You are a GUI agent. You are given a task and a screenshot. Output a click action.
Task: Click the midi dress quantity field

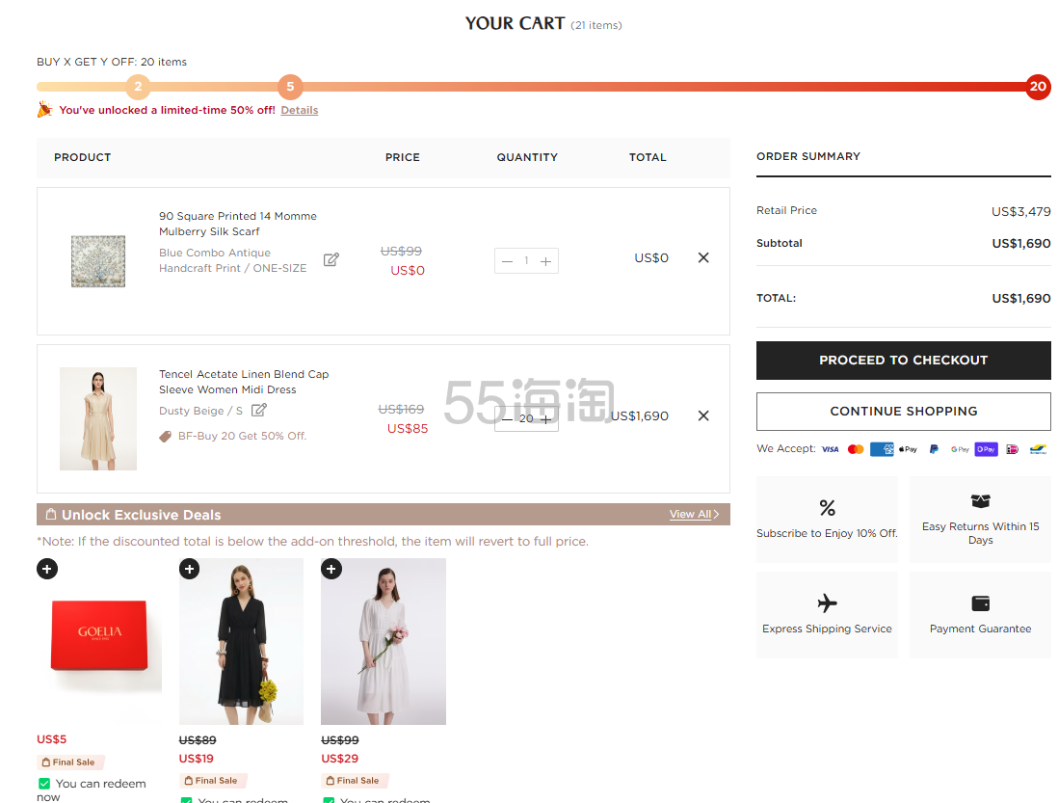[526, 419]
